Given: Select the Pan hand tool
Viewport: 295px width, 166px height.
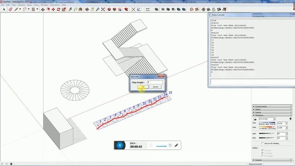Looking at the screenshot, I should click(x=92, y=9).
